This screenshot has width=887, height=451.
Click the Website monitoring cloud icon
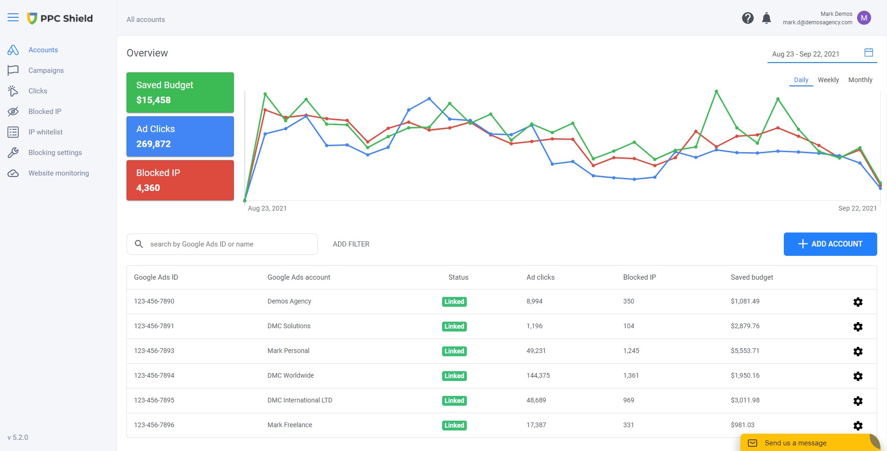coord(13,173)
